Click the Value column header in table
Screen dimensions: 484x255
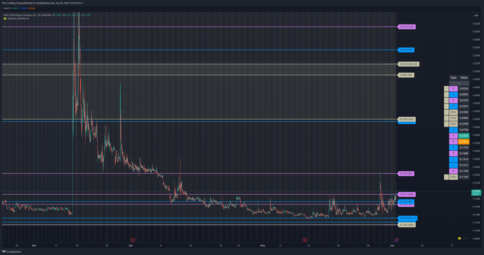point(464,78)
